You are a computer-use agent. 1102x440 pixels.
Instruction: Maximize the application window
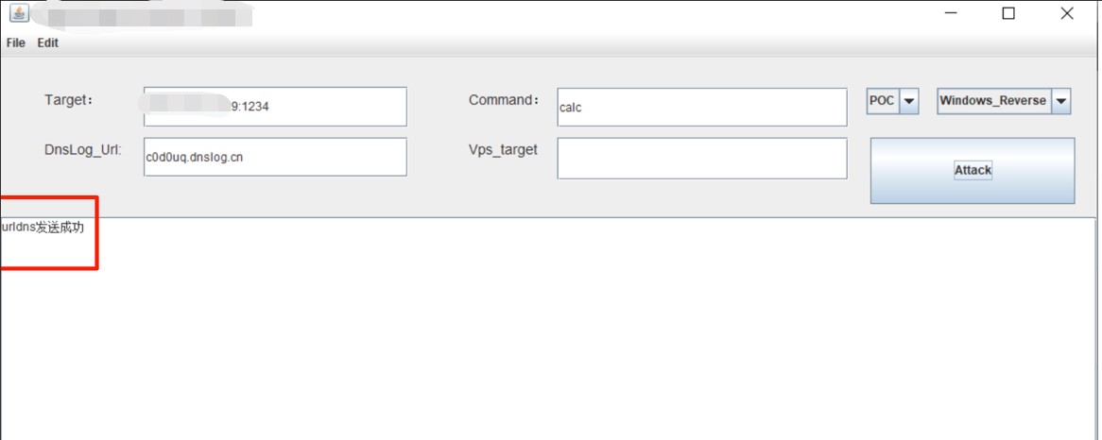pyautogui.click(x=1008, y=13)
